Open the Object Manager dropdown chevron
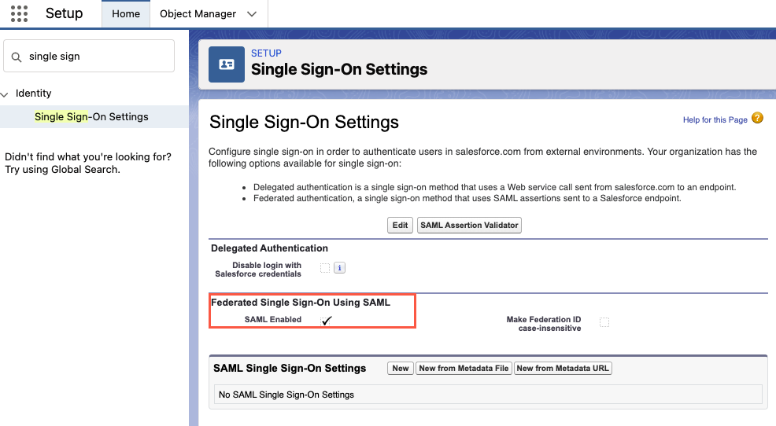This screenshot has height=426, width=776. pos(252,14)
